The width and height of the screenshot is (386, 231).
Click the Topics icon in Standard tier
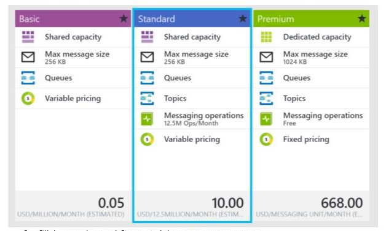[147, 98]
